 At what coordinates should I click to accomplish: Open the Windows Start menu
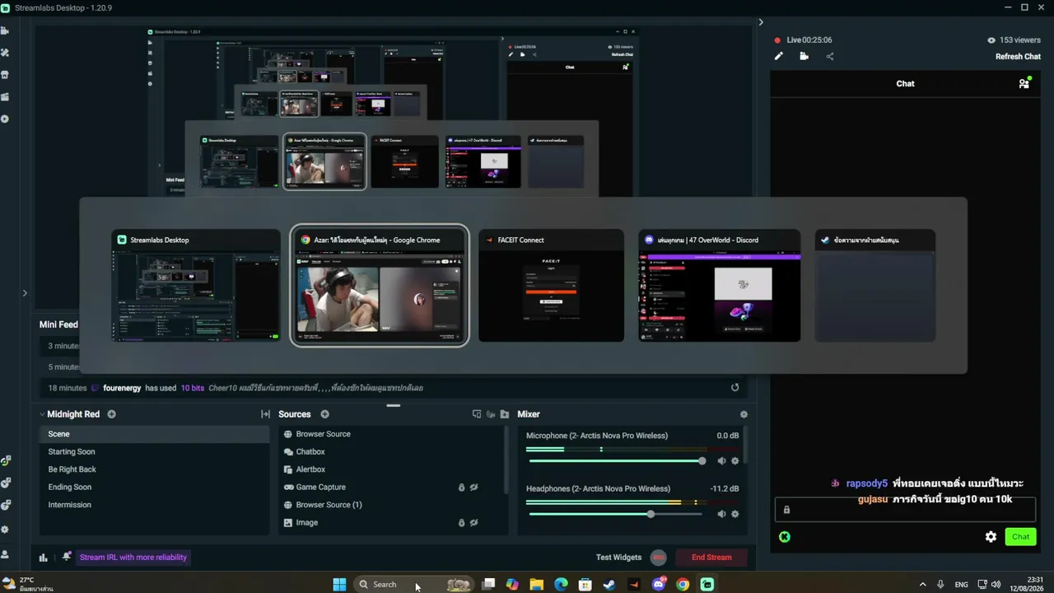click(339, 585)
